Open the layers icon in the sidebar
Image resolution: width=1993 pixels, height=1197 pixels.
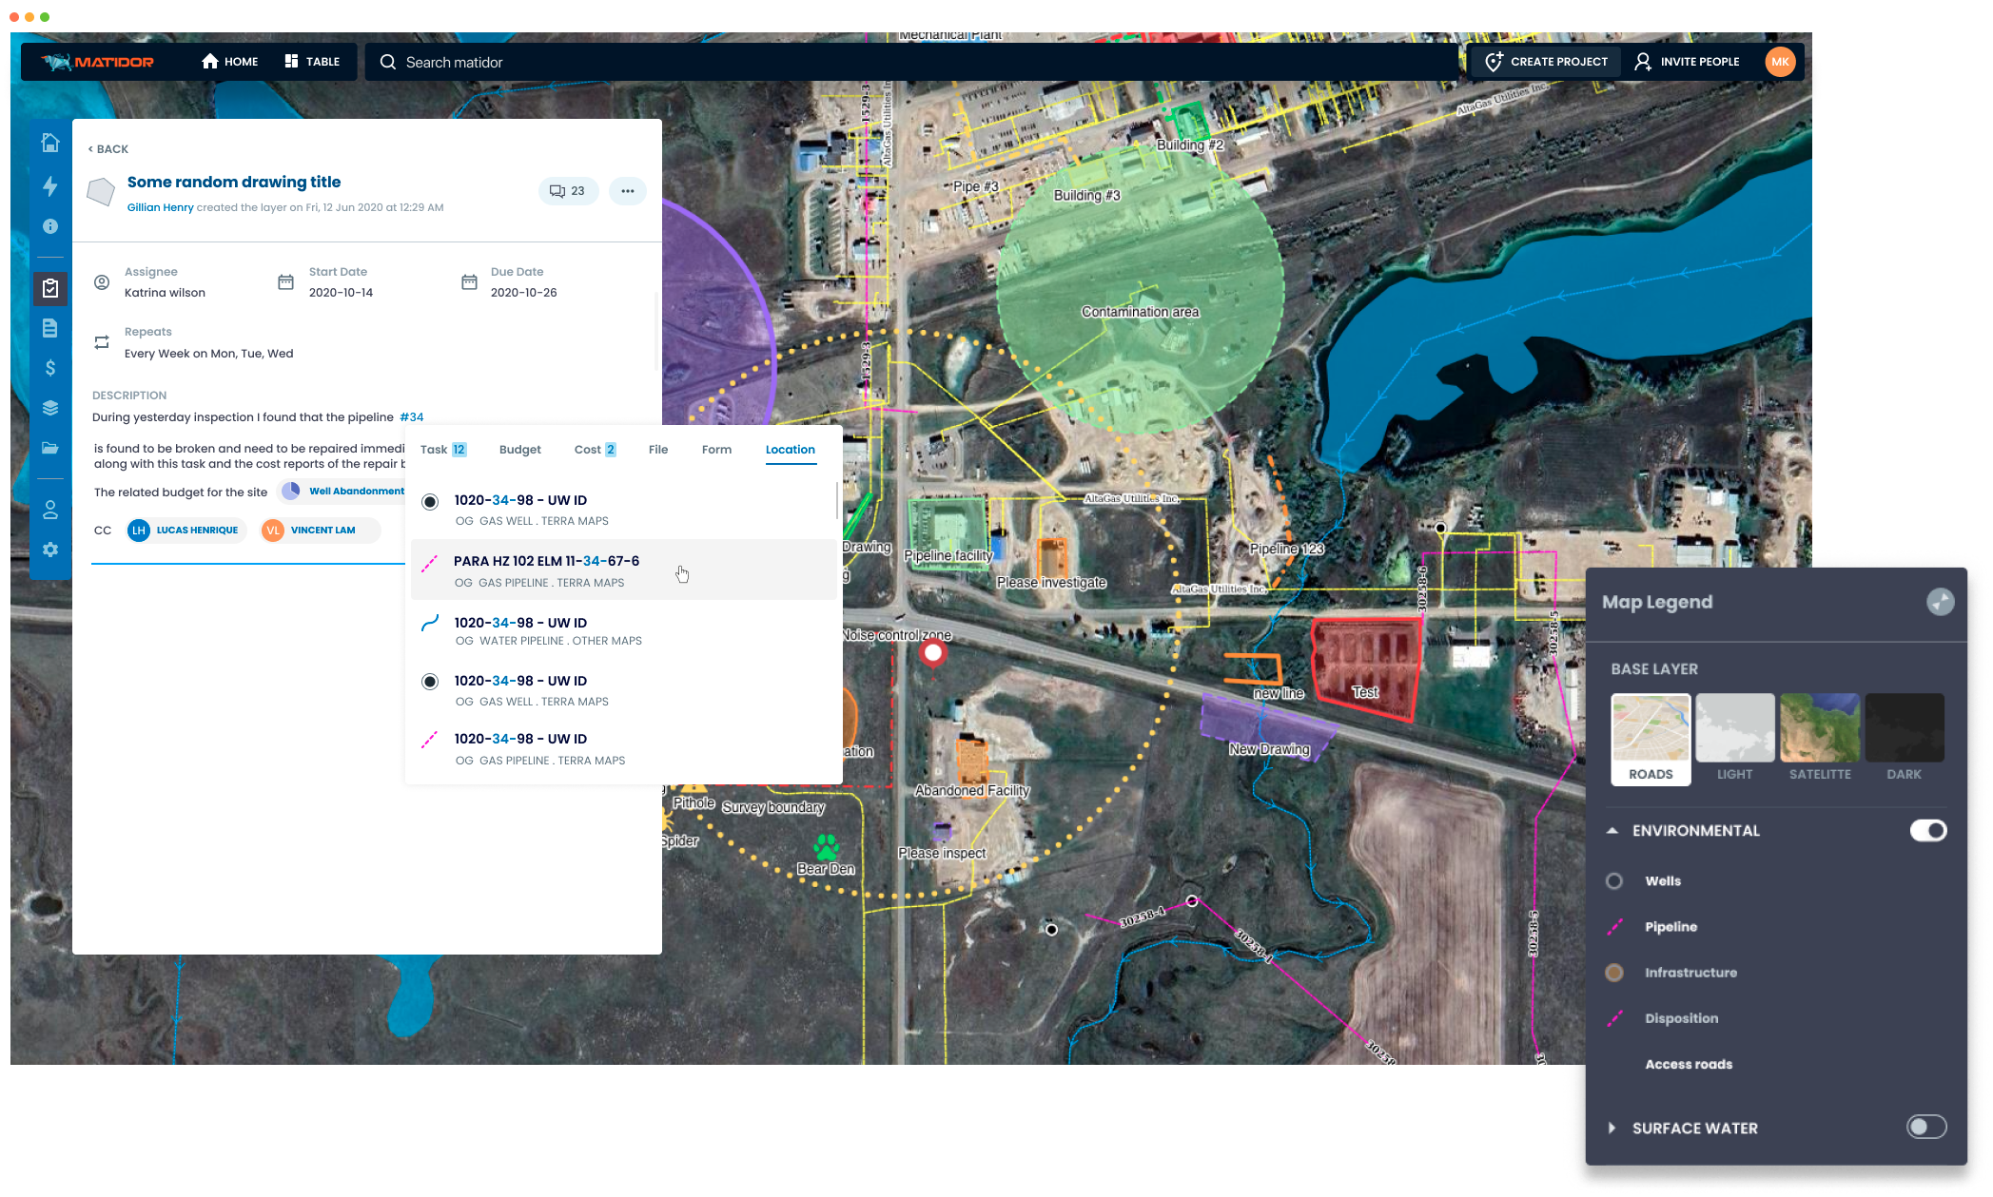[x=49, y=409]
